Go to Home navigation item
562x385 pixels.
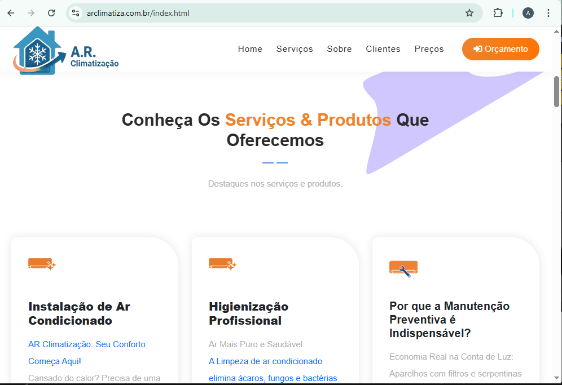click(250, 49)
